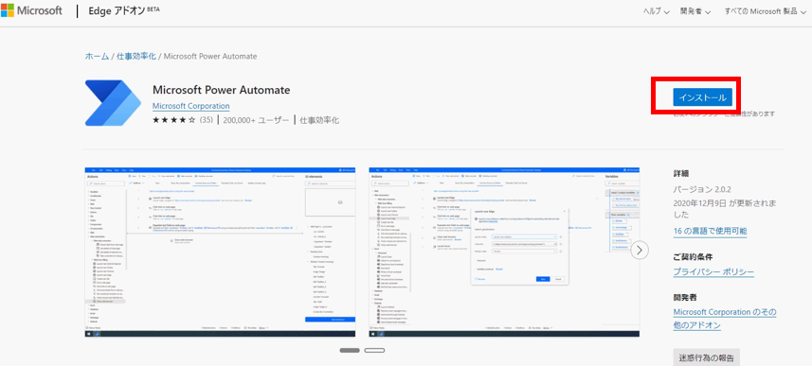The image size is (812, 366).
Task: Go to ホーム breadcrumb link
Action: pos(97,56)
